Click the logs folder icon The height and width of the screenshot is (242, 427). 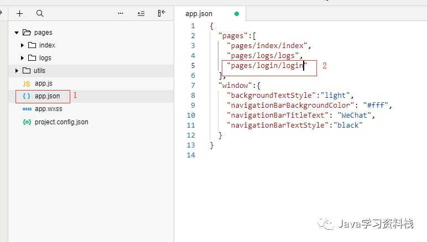pos(32,57)
